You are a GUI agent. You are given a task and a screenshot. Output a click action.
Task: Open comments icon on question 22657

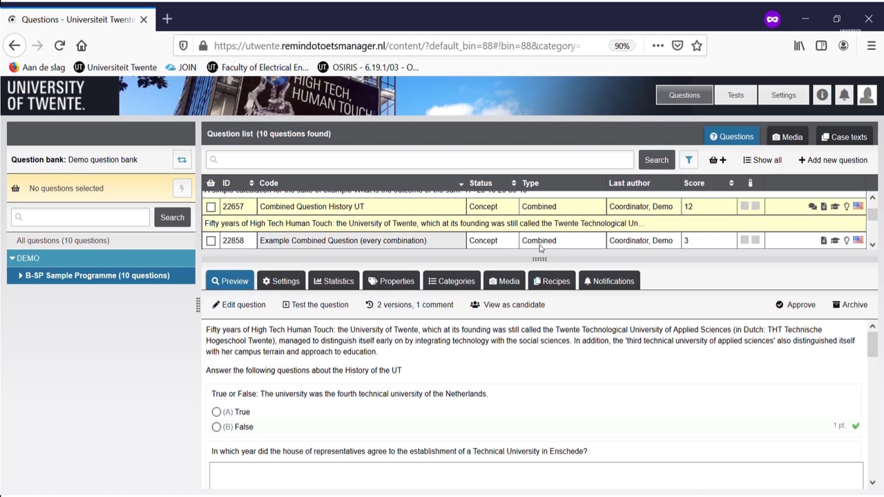click(x=812, y=206)
